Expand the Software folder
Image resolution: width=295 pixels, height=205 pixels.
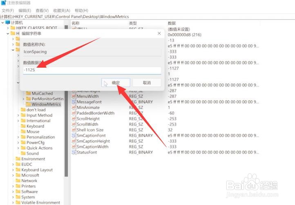point(13,192)
